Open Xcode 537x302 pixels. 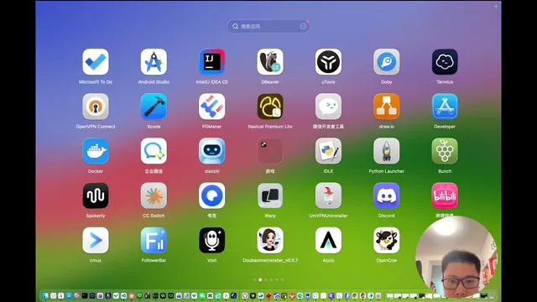[x=154, y=107]
